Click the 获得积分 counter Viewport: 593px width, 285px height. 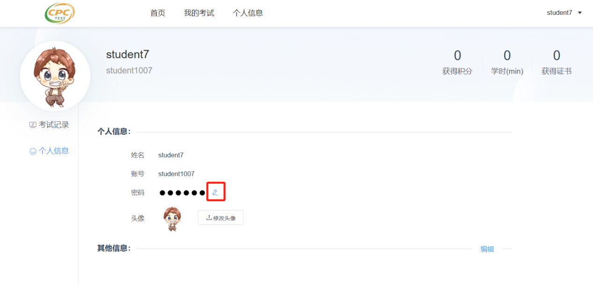(x=457, y=63)
